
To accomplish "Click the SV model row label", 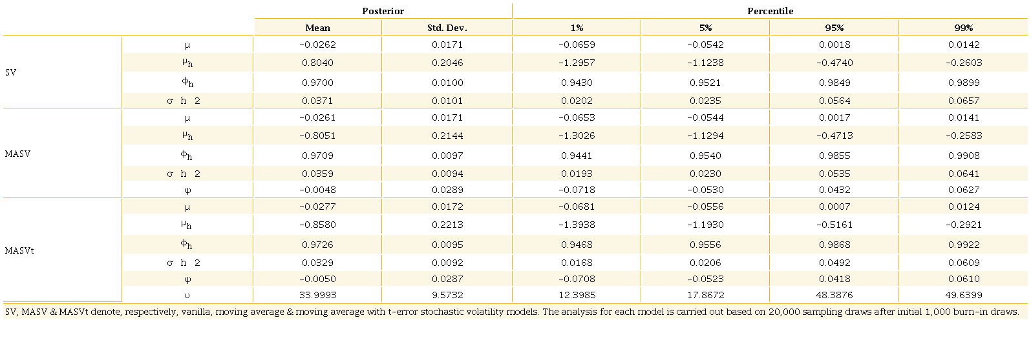I will 11,72.
